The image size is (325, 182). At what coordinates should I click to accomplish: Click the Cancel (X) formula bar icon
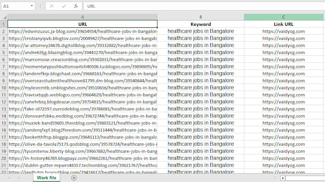click(x=52, y=6)
